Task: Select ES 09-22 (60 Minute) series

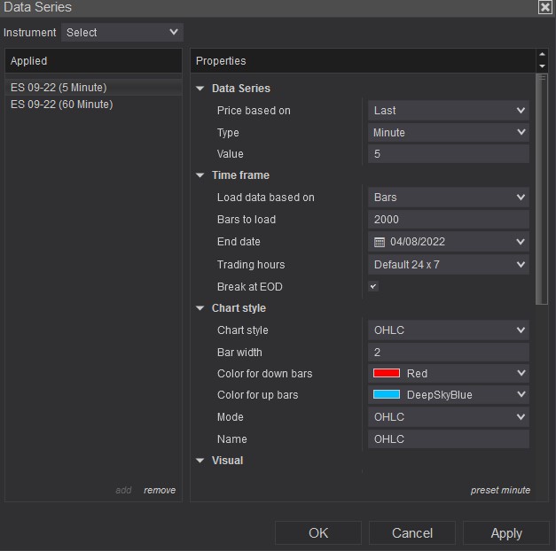Action: tap(93, 105)
